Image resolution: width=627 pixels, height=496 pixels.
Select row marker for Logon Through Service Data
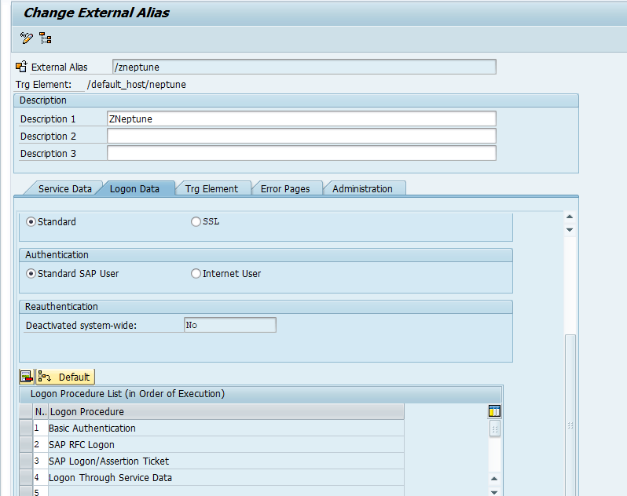(x=26, y=477)
